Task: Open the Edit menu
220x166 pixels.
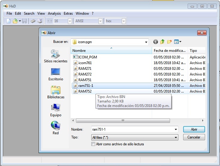Action: click(18, 13)
